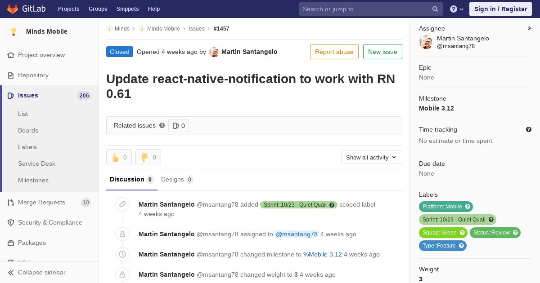Click Sign in / Register
The image size is (540, 283).
(x=500, y=9)
